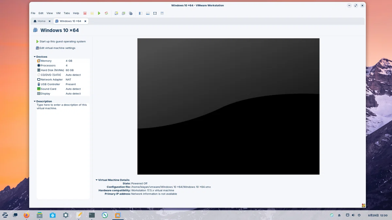Click the green Power On play toolbar icon

click(x=99, y=13)
